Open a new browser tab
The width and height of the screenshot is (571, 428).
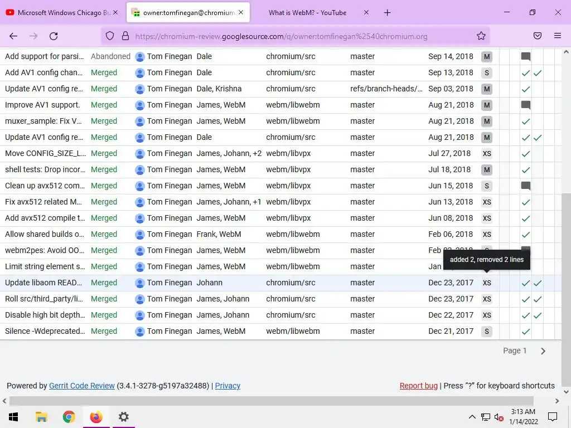tap(387, 13)
